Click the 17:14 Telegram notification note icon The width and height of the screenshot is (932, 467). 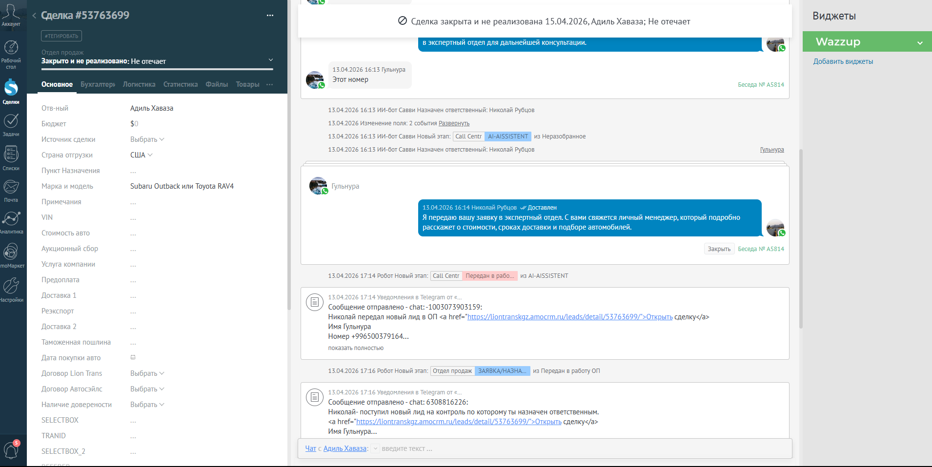[x=315, y=302]
